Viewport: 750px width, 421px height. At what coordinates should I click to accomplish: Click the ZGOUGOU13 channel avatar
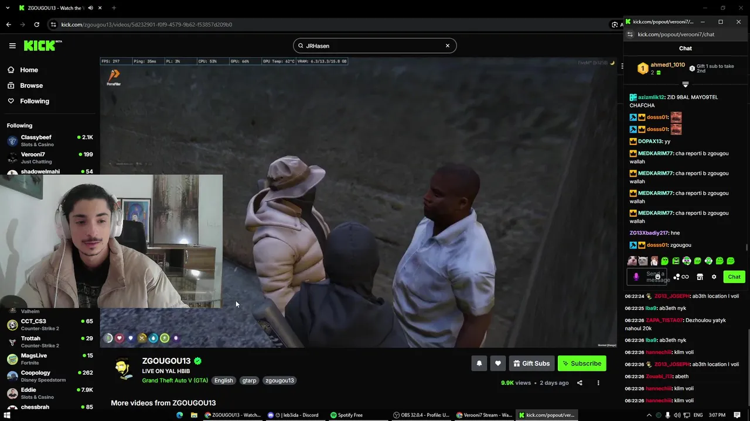(x=123, y=369)
